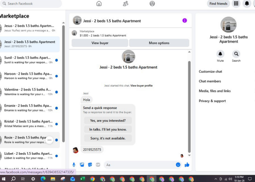The width and height of the screenshot is (255, 182).
Task: Open Facebook Home icon
Action: [99, 4]
